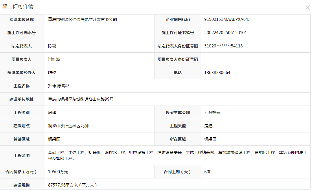The width and height of the screenshot is (311, 190).
Task: Click permit certificate number 500224202506120101
Action: 225,33
